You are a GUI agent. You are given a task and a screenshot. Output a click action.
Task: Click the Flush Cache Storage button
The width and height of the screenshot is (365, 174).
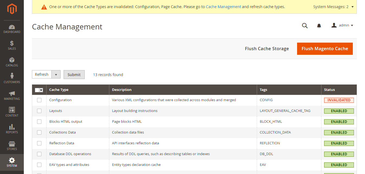[267, 49]
